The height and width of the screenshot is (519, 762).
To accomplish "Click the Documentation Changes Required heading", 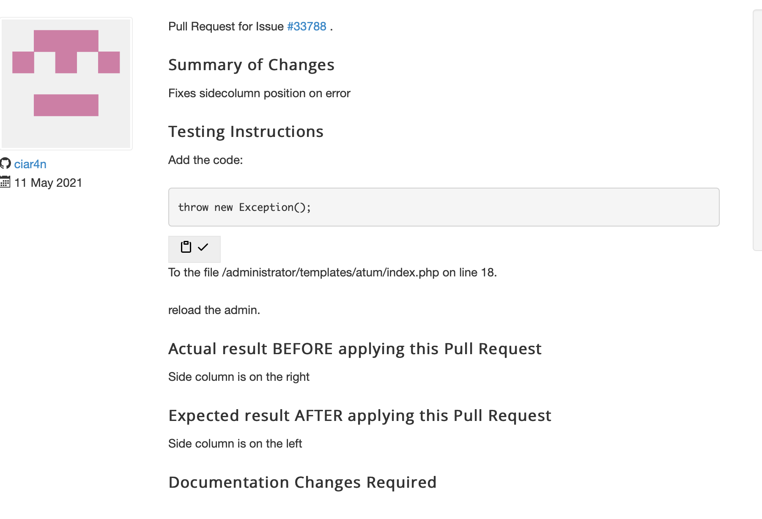I will point(302,482).
